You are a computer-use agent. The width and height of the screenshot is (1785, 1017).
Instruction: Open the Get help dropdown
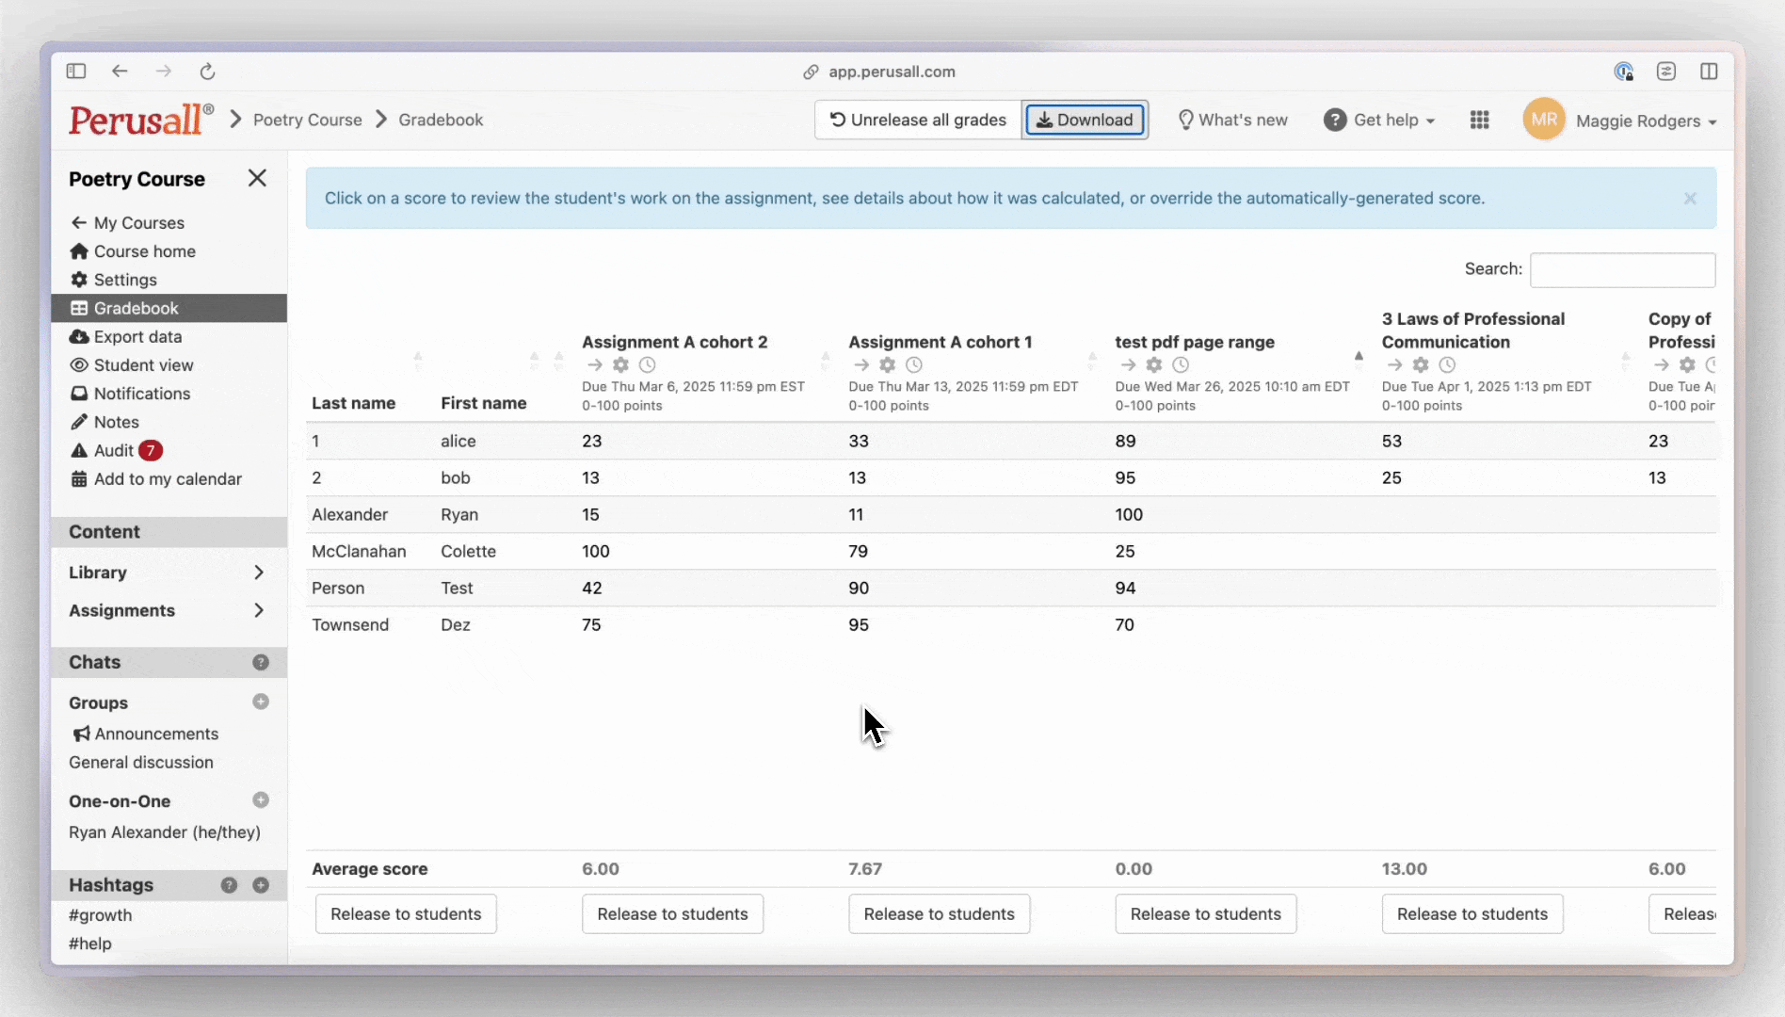click(x=1379, y=120)
